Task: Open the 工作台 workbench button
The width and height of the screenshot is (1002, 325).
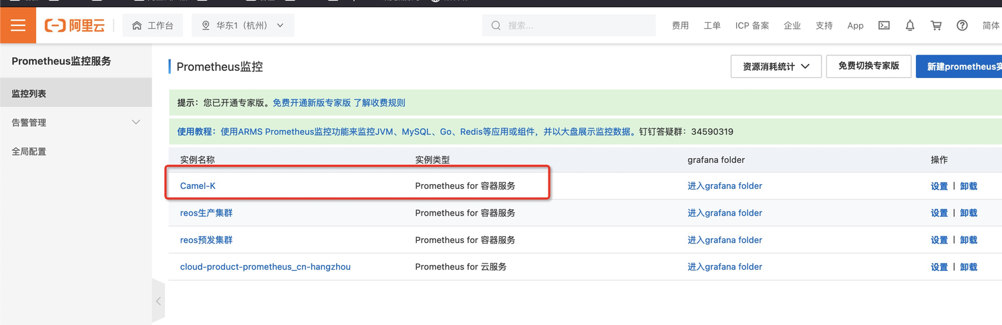Action: (153, 25)
